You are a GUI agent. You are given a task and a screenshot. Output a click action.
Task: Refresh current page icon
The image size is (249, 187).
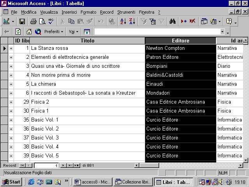pos(18,32)
